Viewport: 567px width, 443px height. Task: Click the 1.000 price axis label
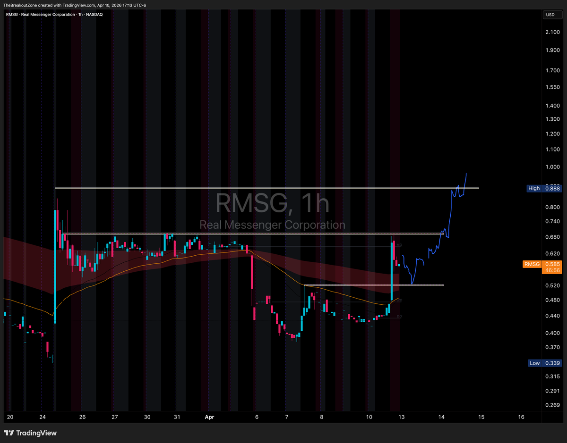pos(552,167)
